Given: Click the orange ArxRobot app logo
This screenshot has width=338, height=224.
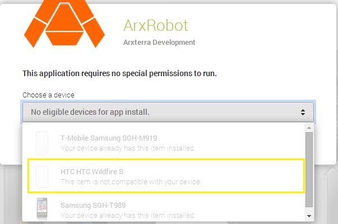Looking at the screenshot, I should click(64, 24).
